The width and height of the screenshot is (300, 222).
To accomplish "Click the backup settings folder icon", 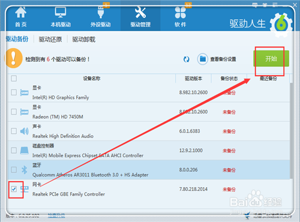I will pos(203,59).
